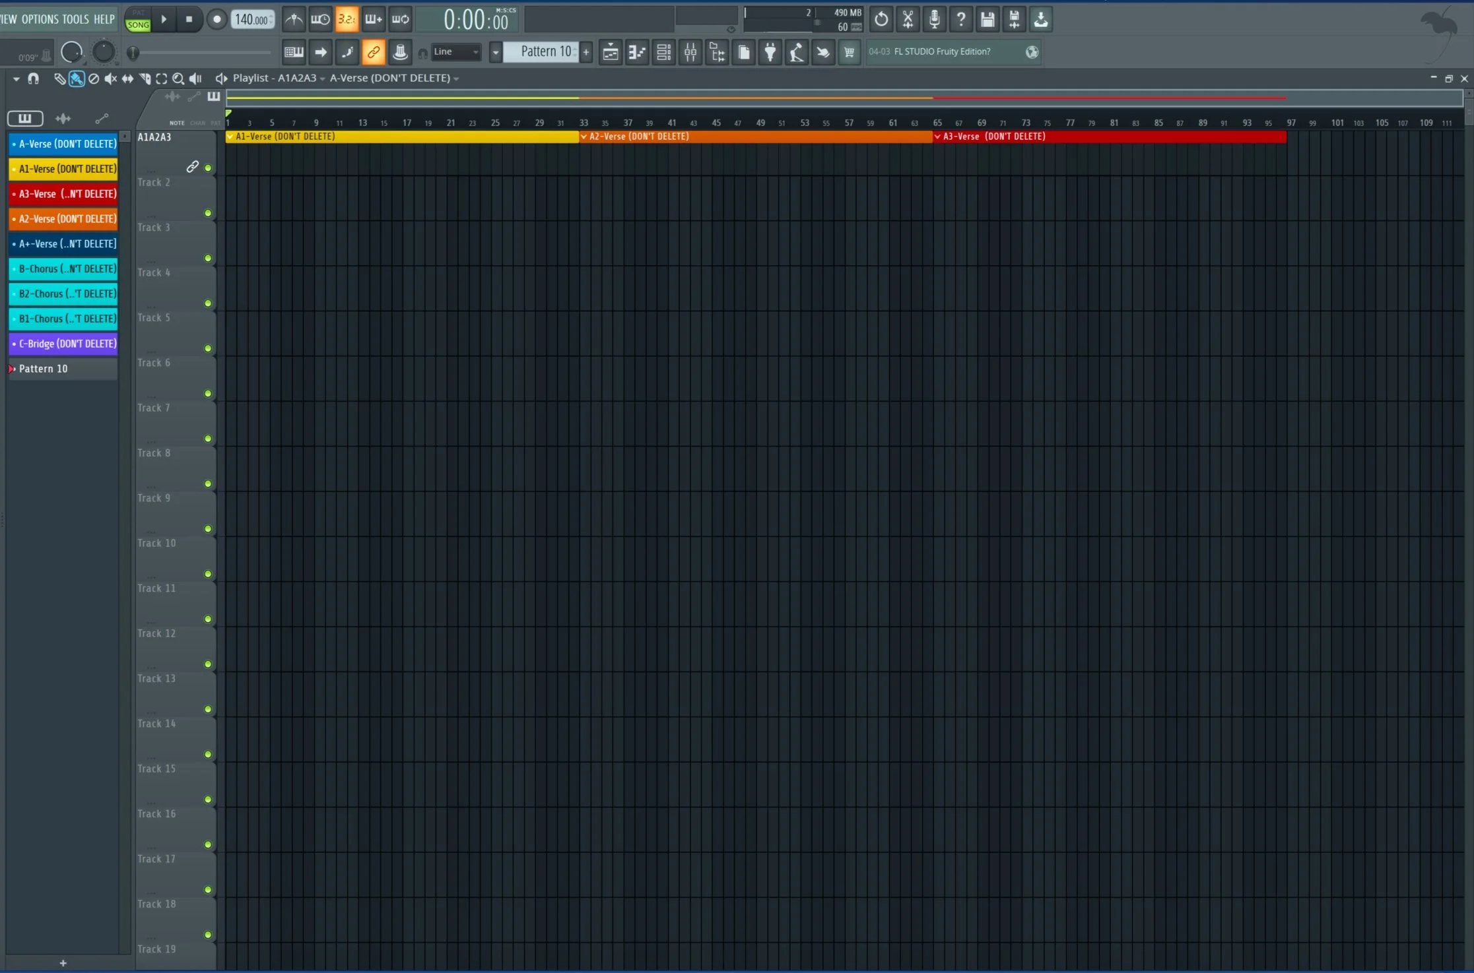Click the Save project floppy icon
The image size is (1474, 973).
point(988,19)
